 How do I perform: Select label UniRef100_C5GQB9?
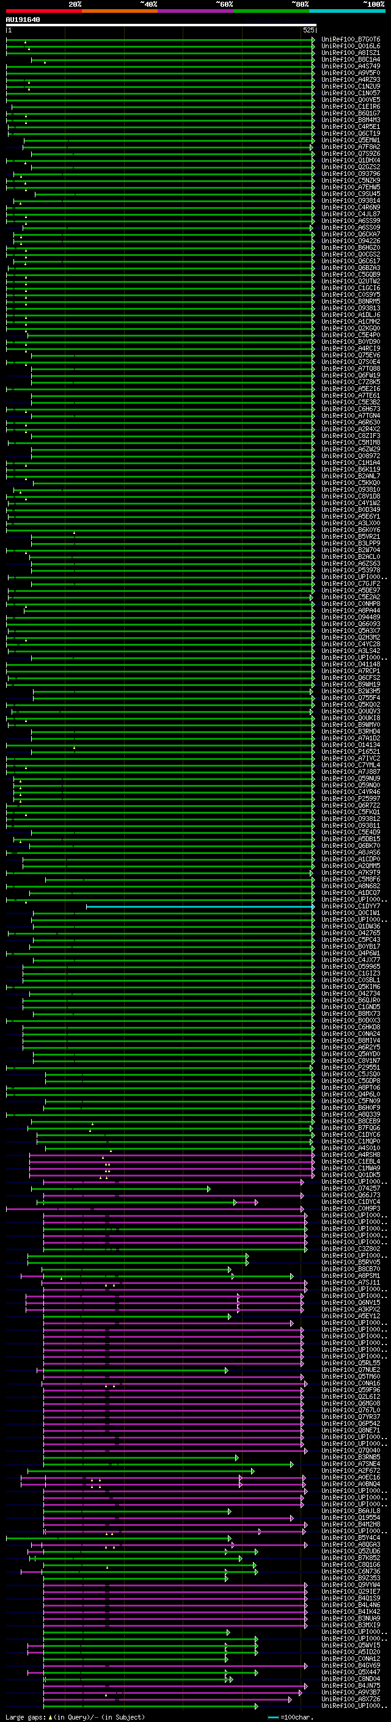point(351,275)
